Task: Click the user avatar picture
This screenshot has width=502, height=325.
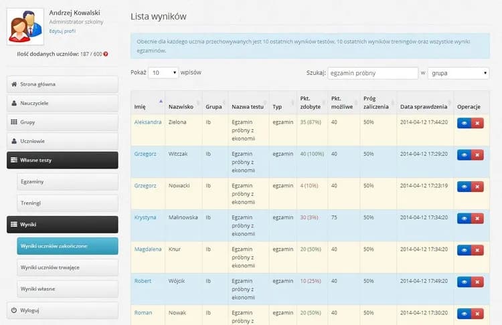Action: 26,26
